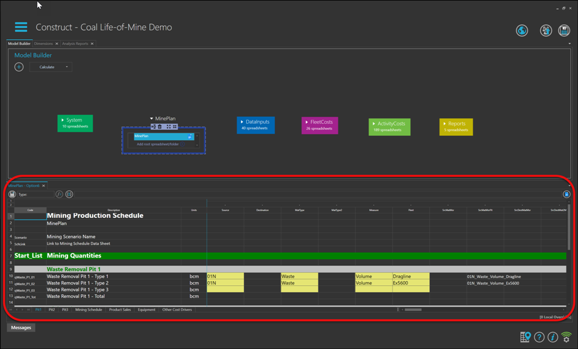Click the spreadsheet formula bar
Screen dimensions: 578x349
click(318, 194)
